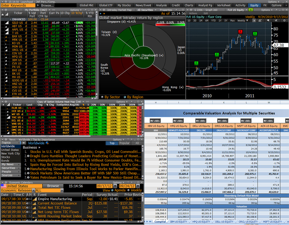Click red-green return color scale legend
Screen dimensions: 289x225
click(170, 24)
